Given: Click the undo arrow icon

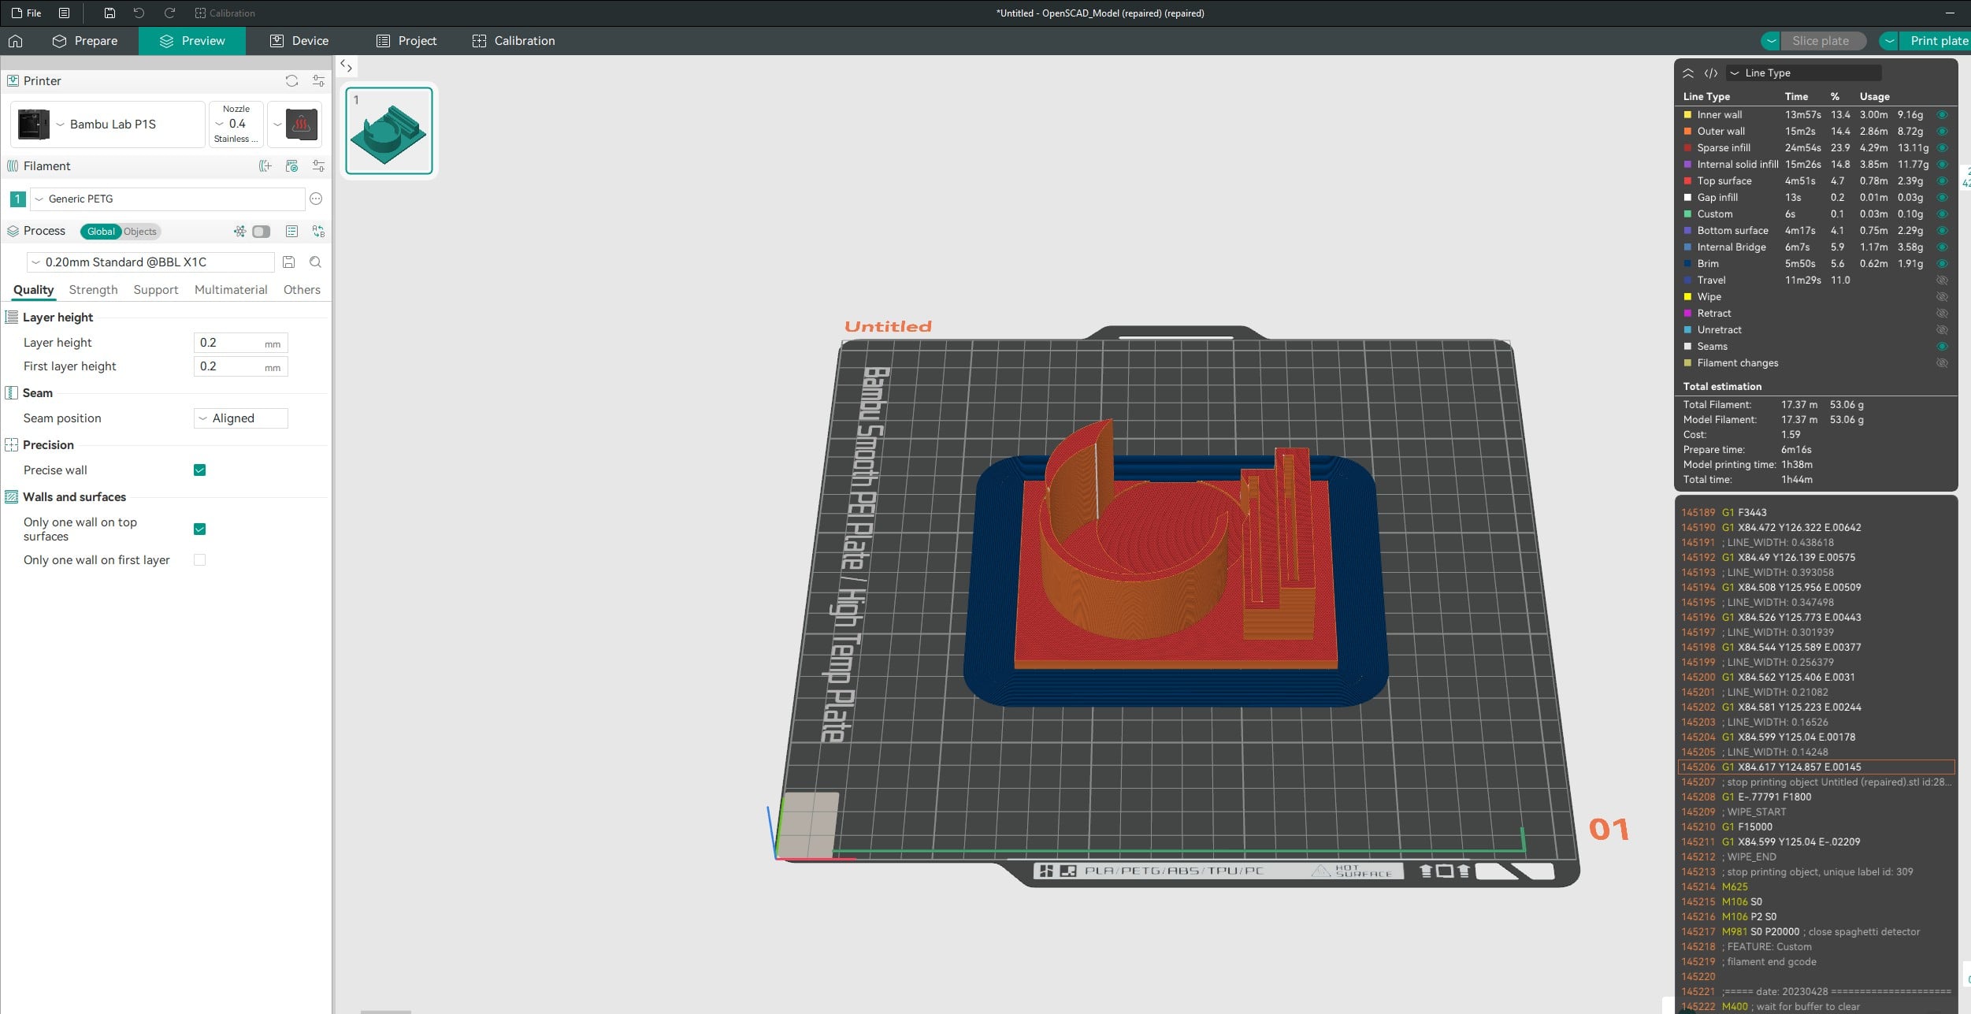Looking at the screenshot, I should tap(139, 13).
